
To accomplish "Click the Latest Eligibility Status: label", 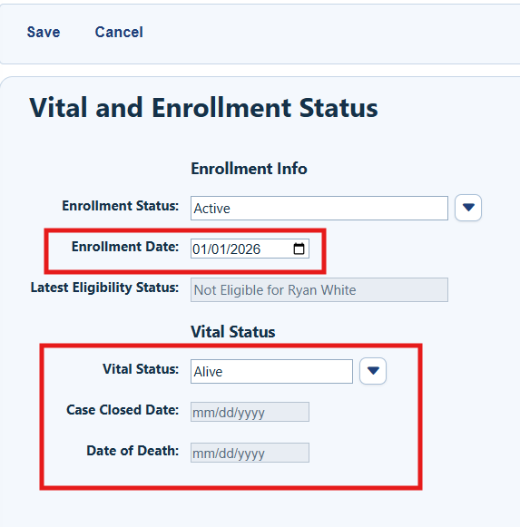I will [x=104, y=288].
